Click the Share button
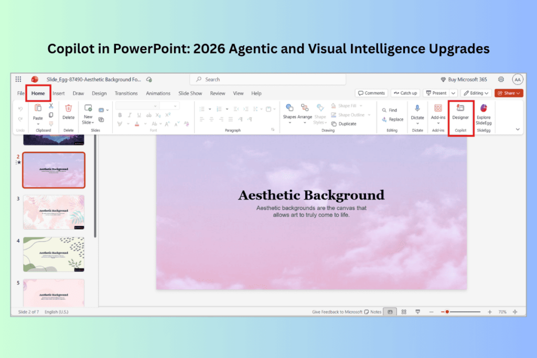 (509, 93)
